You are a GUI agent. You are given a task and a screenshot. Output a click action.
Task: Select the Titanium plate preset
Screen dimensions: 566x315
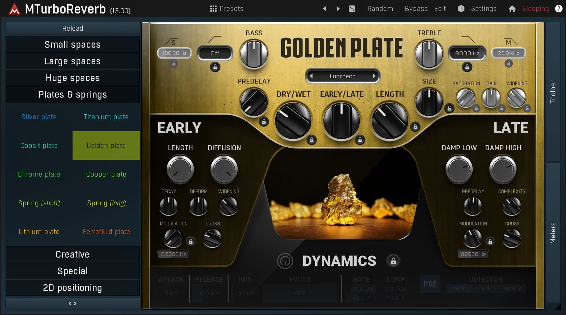(x=106, y=117)
